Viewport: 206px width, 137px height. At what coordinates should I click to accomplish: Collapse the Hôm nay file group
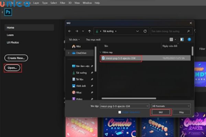[x=101, y=52]
